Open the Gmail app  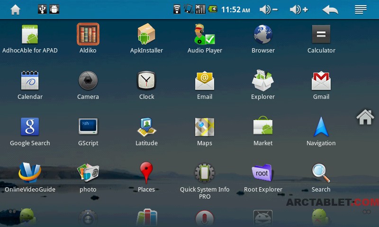(321, 80)
